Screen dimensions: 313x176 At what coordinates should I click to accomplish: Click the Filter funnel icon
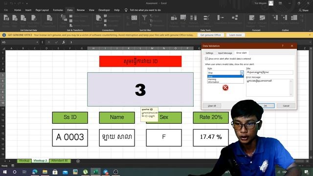[145, 18]
